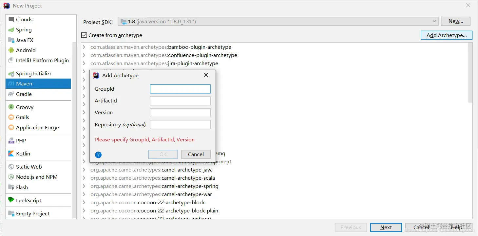Click the Java FX folder icon
478x236 pixels.
[11, 40]
